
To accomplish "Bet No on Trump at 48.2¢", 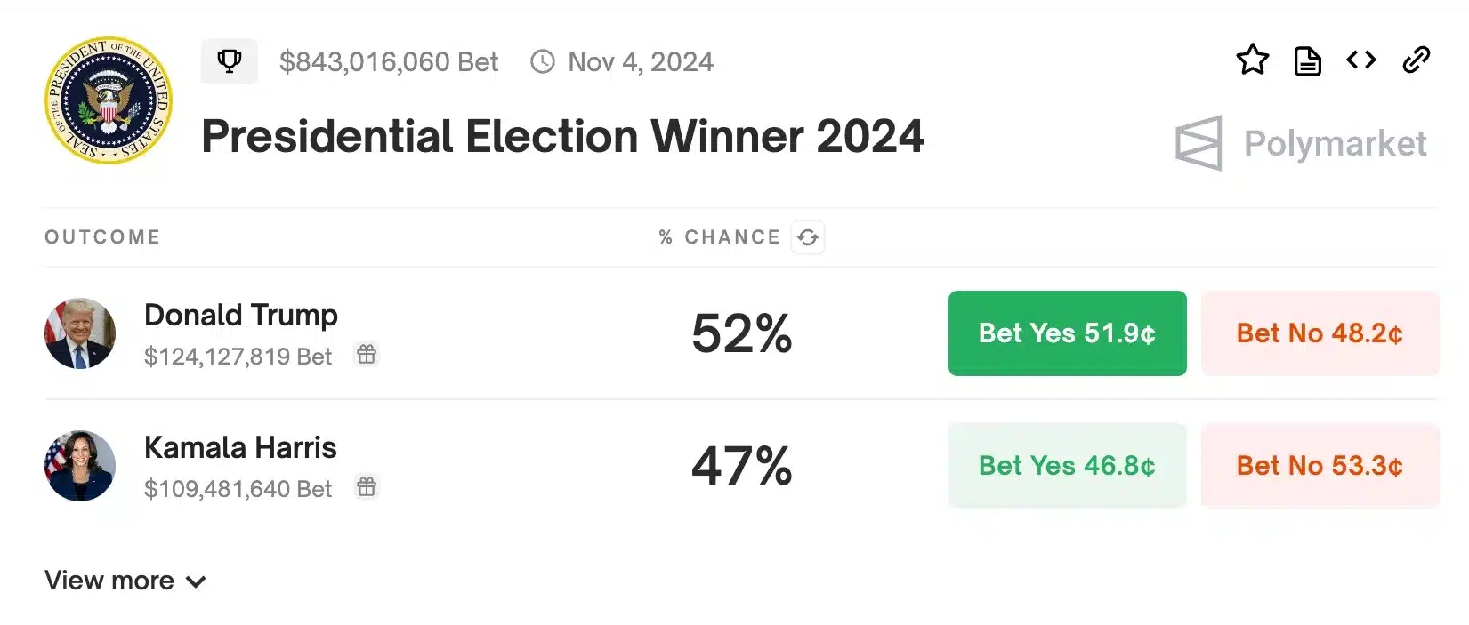I will pyautogui.click(x=1320, y=333).
